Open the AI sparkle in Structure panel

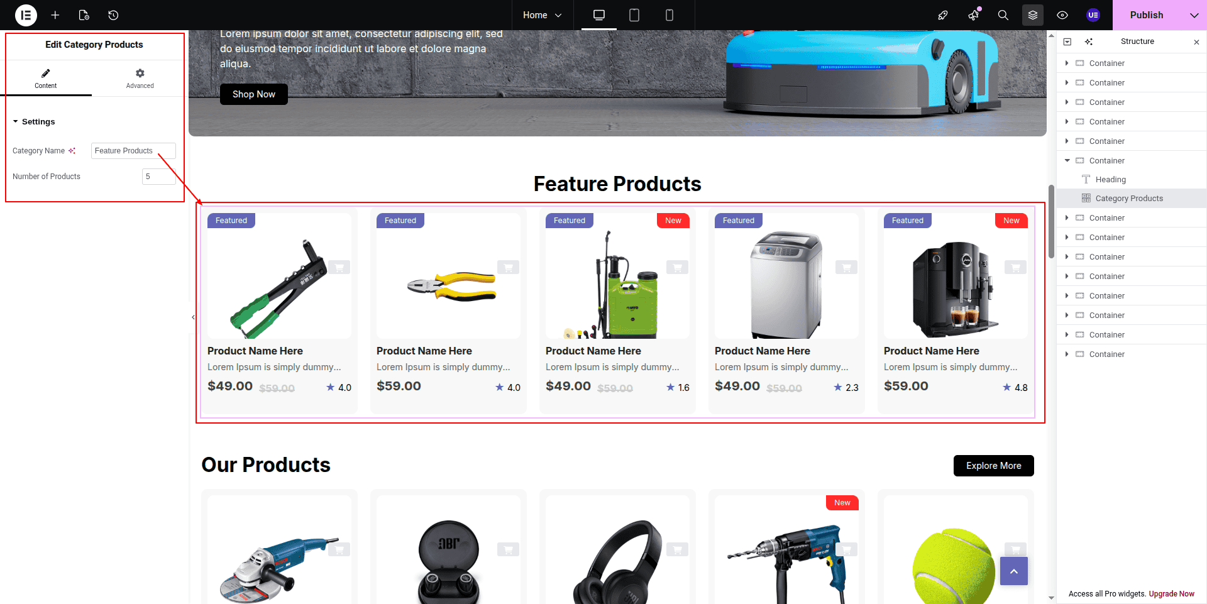point(1089,41)
